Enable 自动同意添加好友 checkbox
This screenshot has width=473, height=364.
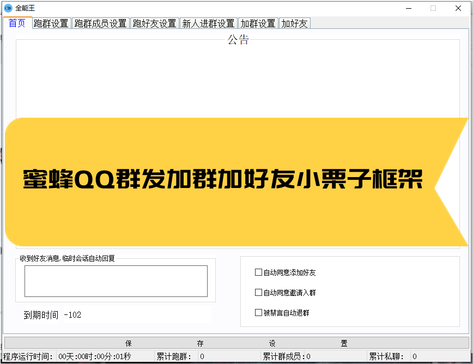(286, 272)
